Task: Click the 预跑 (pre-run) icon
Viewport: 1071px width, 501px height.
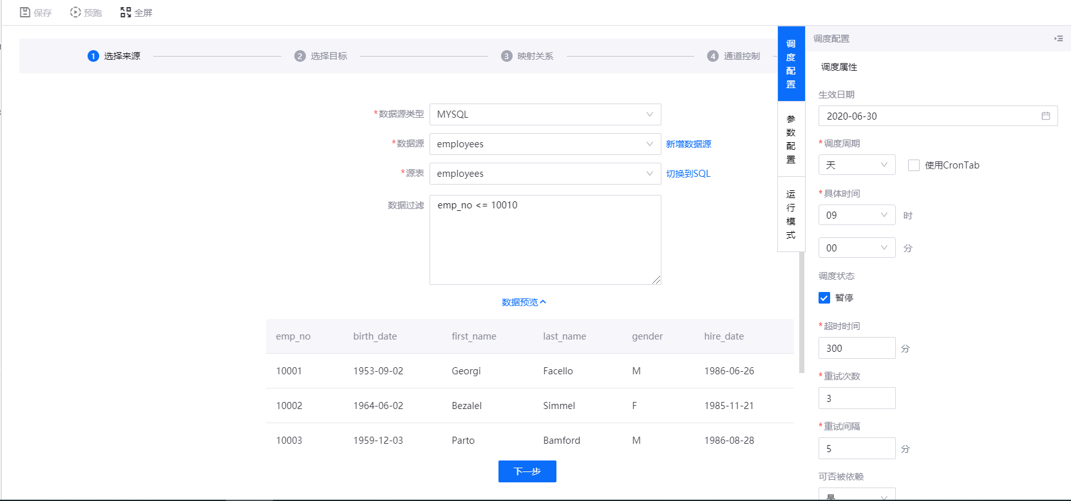Action: coord(75,12)
